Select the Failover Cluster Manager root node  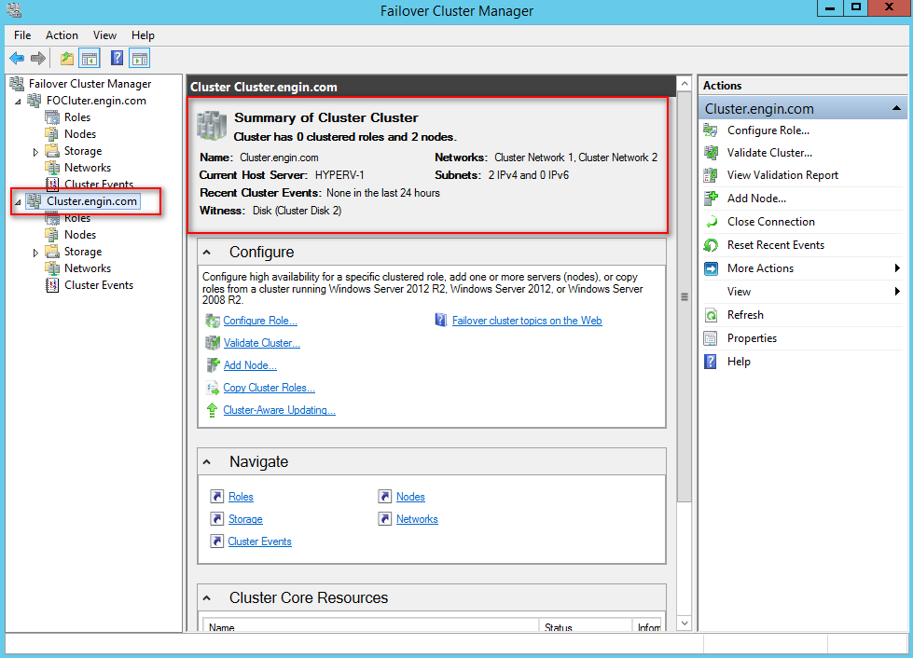90,84
